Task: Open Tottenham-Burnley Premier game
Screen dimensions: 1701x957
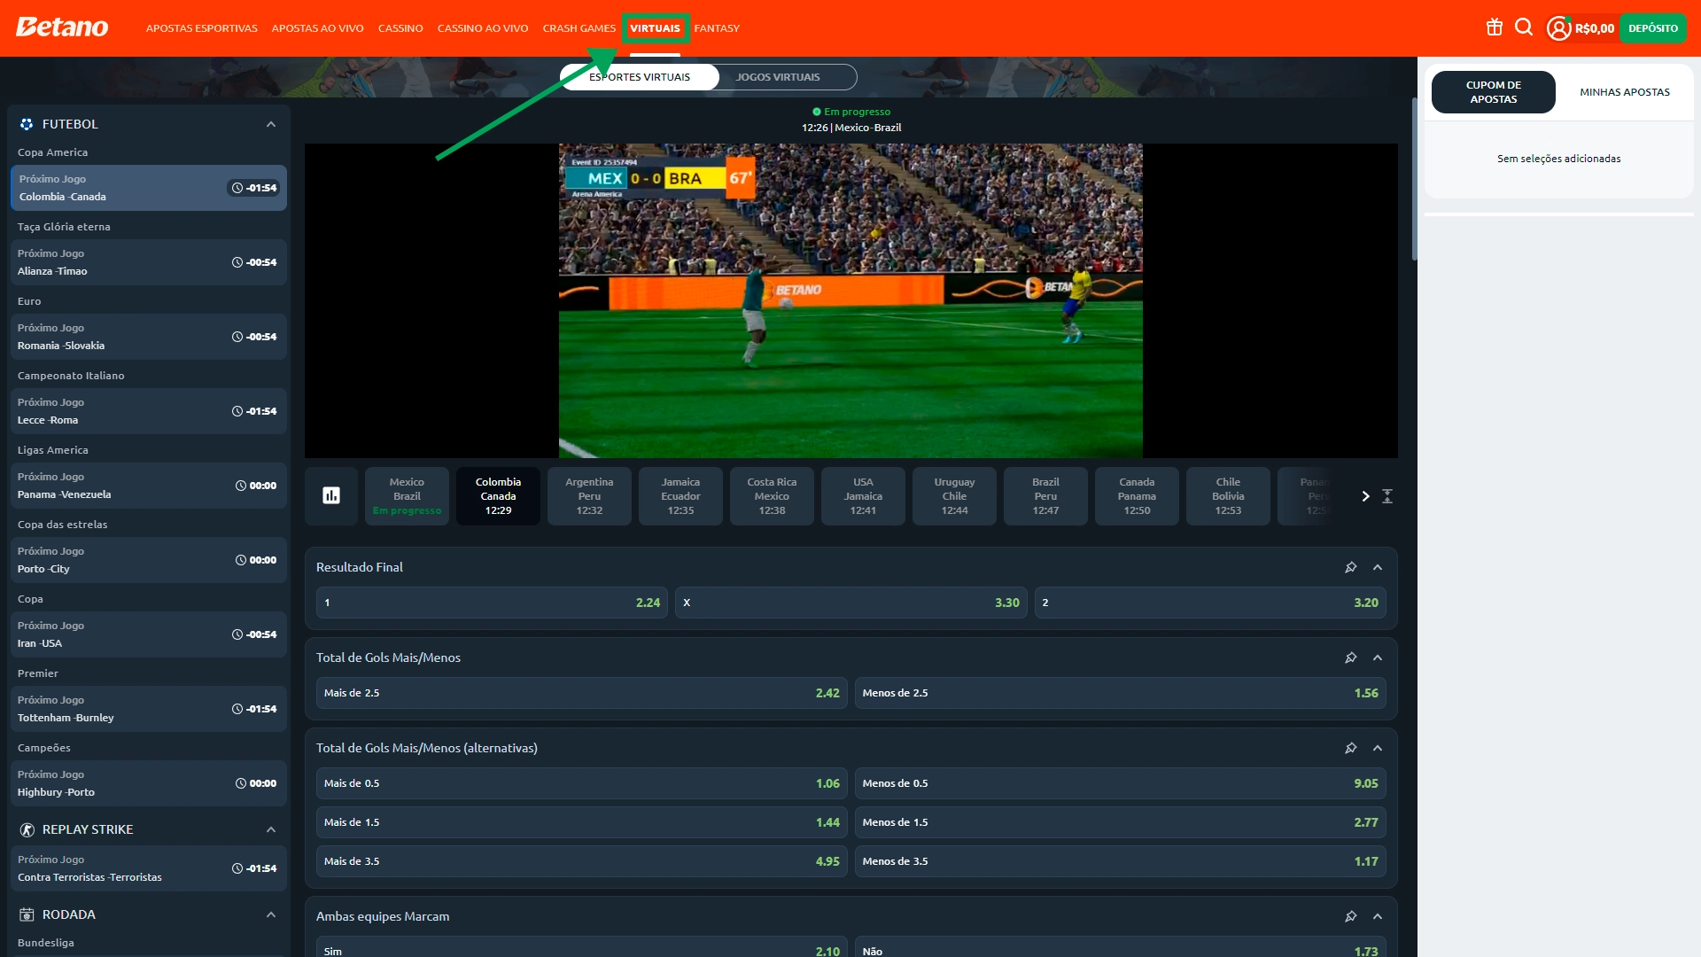Action: (x=149, y=709)
